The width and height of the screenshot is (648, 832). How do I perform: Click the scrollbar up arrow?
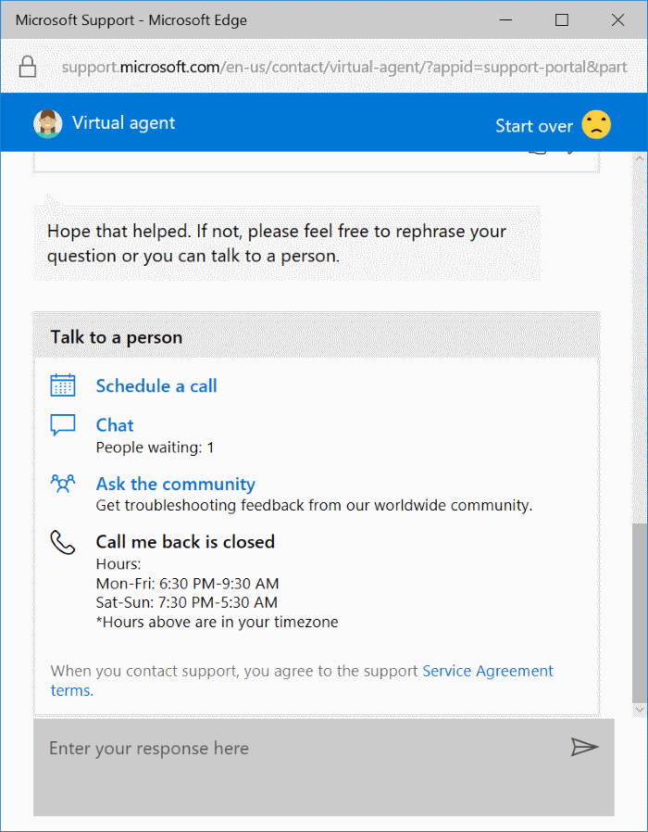[x=639, y=158]
